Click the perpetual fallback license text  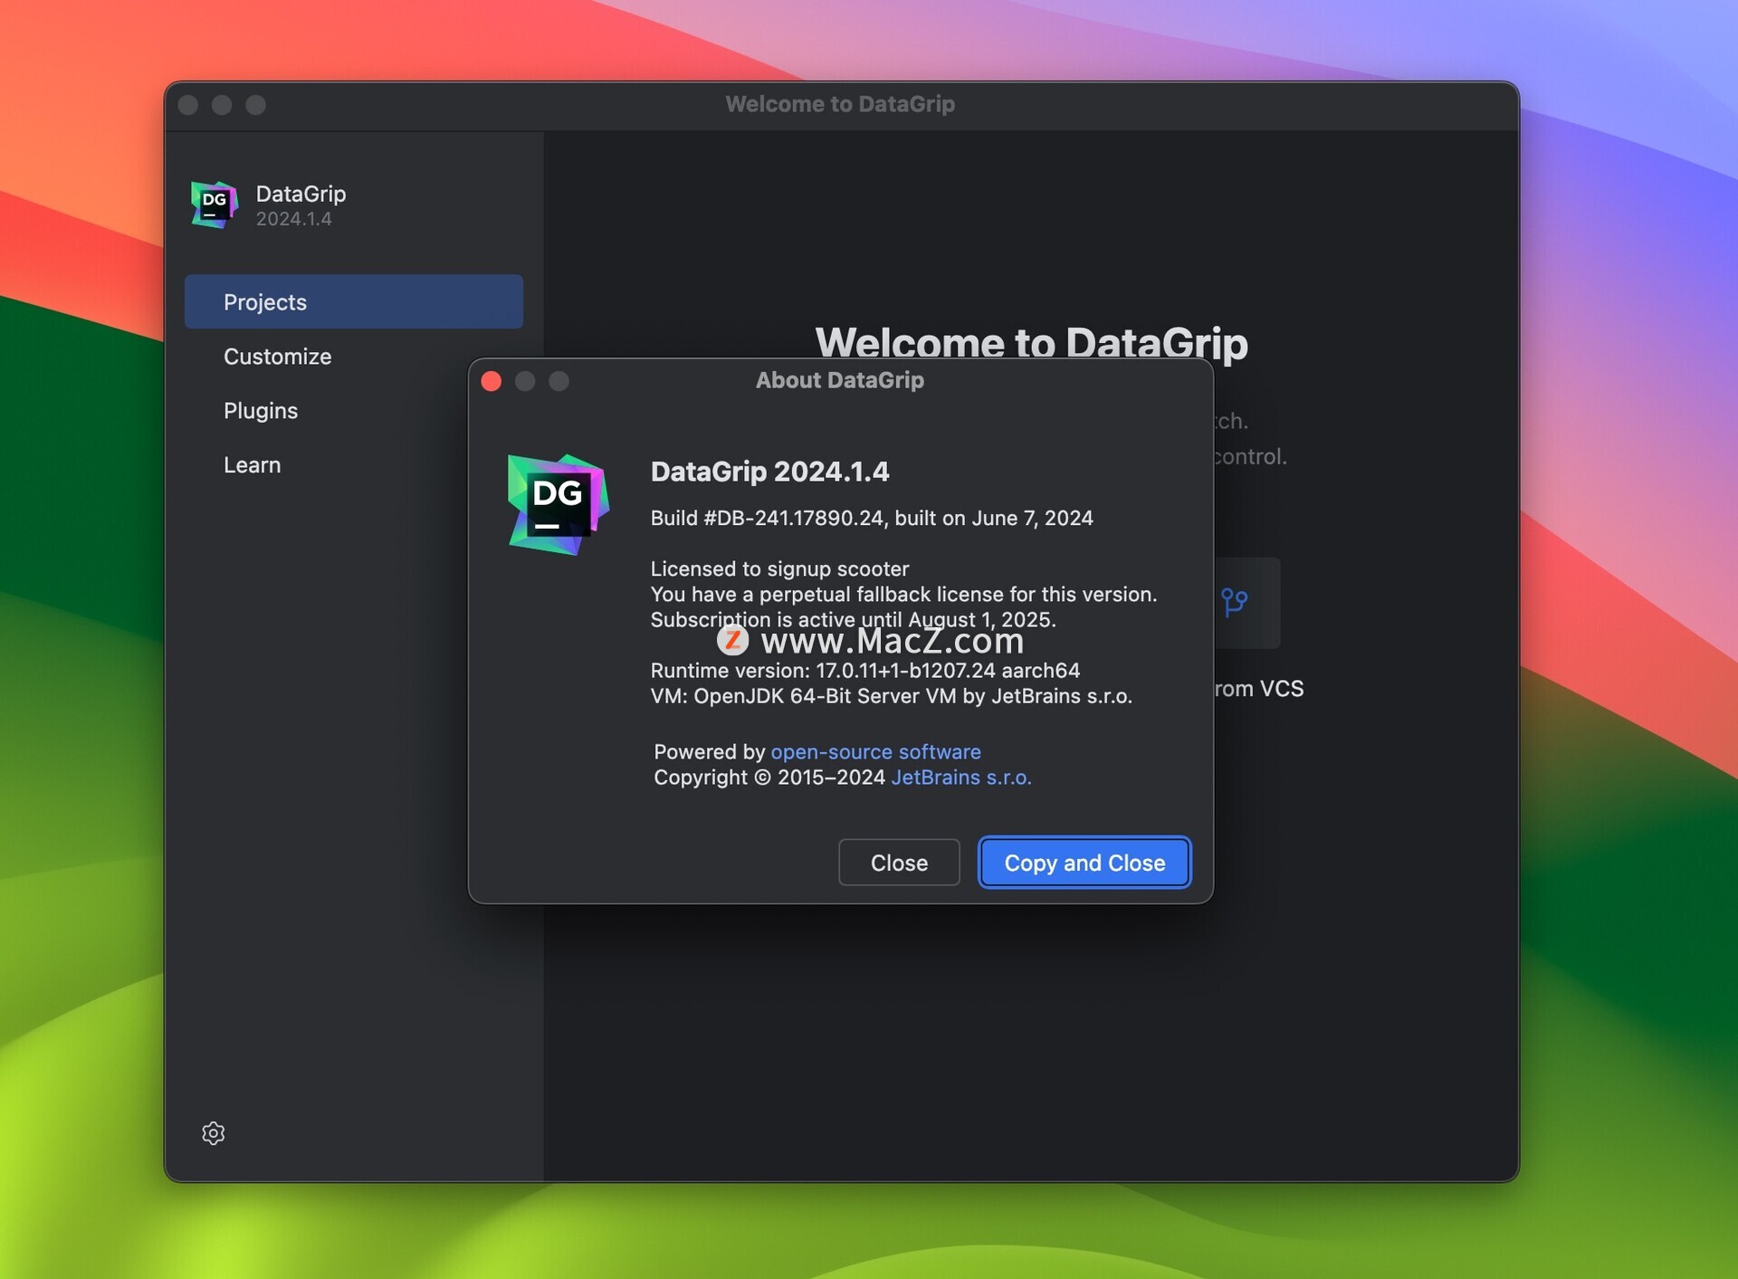pos(903,594)
